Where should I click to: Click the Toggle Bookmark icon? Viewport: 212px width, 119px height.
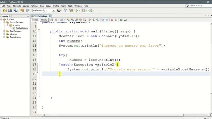pos(98,20)
